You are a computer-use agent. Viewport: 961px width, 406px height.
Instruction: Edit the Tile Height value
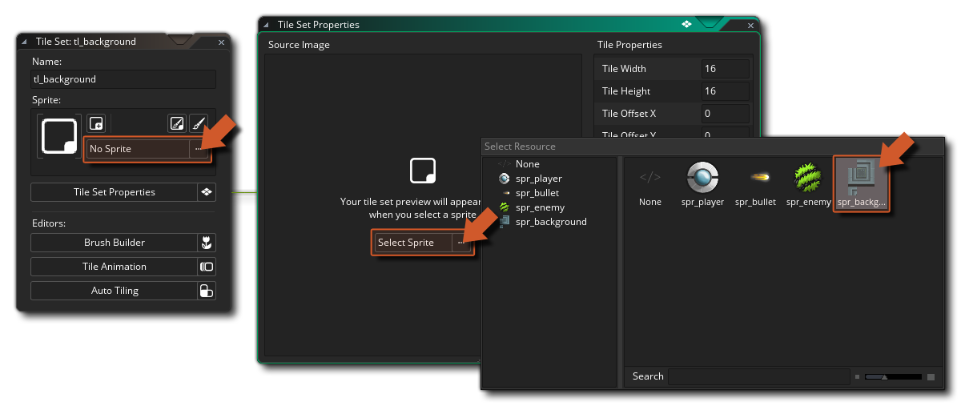click(725, 91)
